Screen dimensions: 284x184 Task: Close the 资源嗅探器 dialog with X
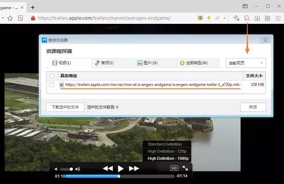(x=265, y=40)
